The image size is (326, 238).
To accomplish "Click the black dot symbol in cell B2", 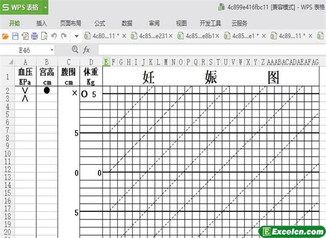I will [47, 90].
